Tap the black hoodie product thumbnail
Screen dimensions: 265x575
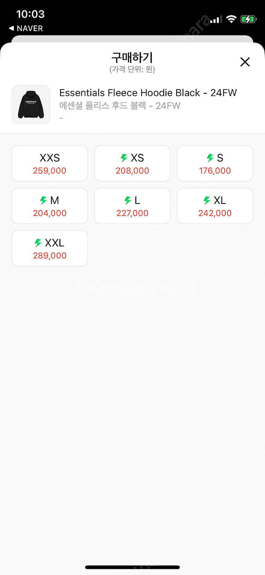pos(31,104)
